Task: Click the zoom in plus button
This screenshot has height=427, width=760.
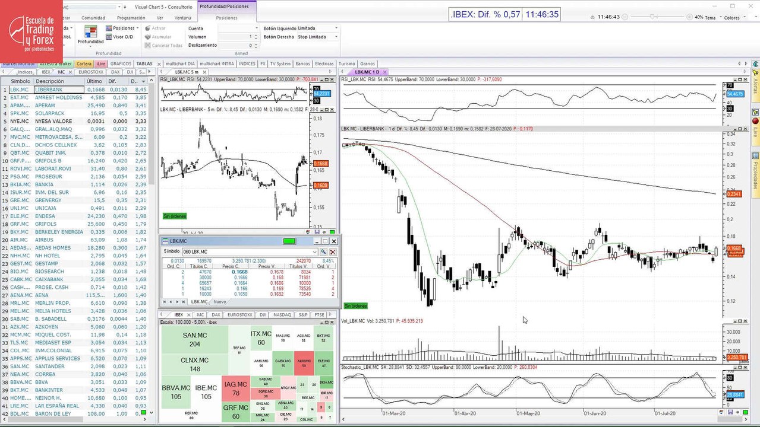Action: [689, 17]
